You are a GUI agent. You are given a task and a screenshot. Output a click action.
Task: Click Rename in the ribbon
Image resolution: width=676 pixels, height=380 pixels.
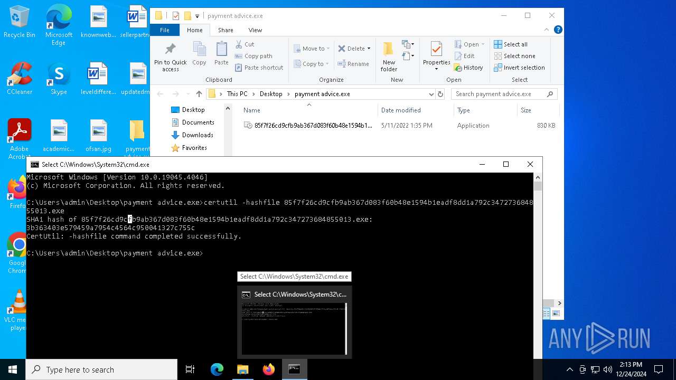pos(353,64)
